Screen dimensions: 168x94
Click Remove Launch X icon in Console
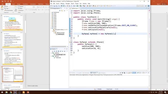click(x=122, y=73)
